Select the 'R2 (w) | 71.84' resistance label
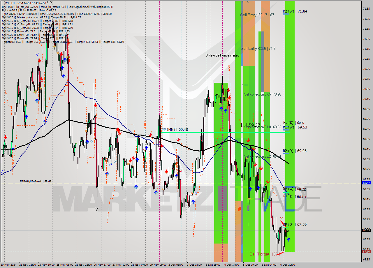This screenshot has width=373, height=268. point(295,11)
